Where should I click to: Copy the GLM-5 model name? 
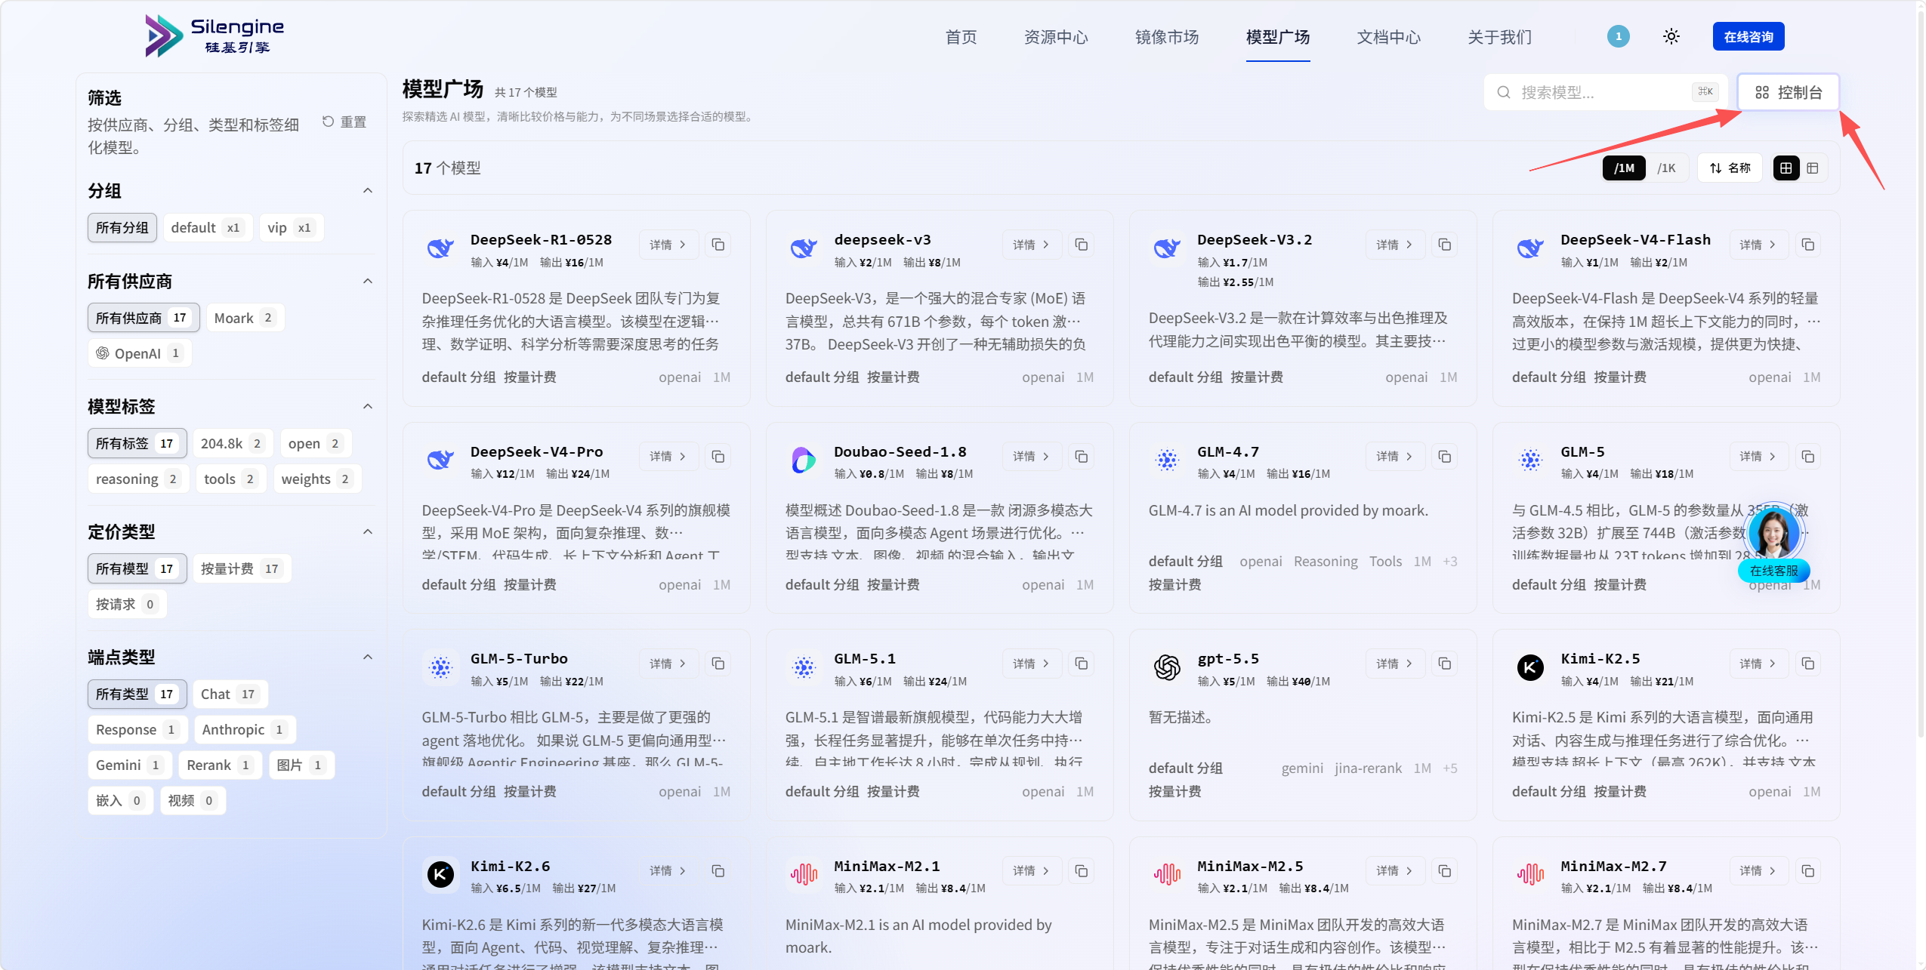pos(1808,457)
